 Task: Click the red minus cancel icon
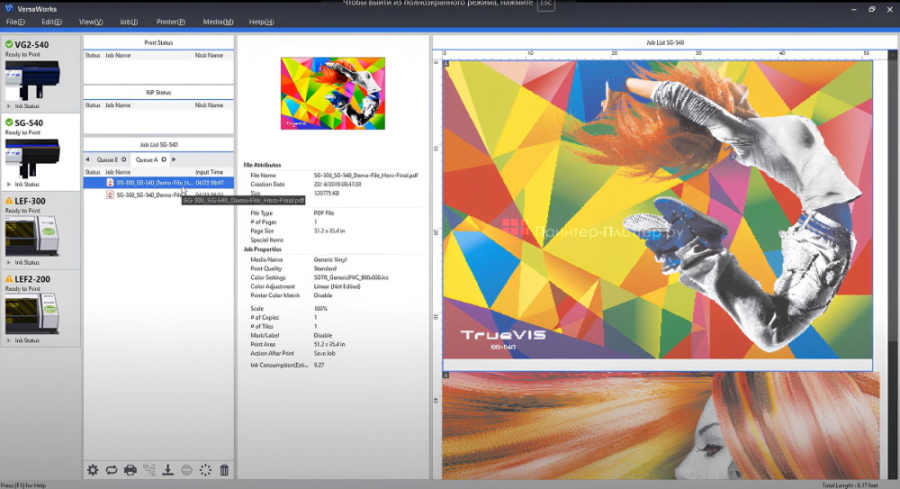(x=187, y=469)
